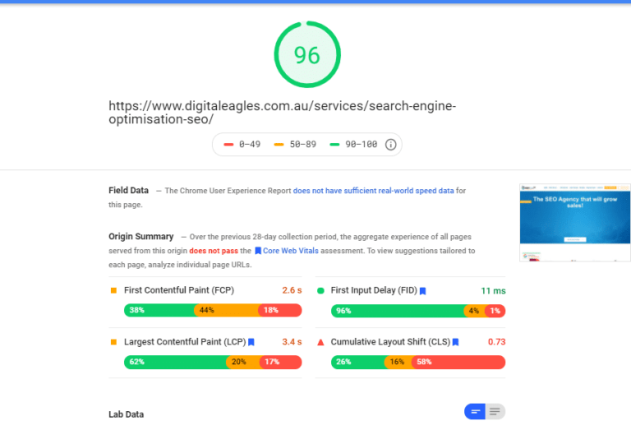Click the red 58% segment of CLS bar
631x430 pixels.
(x=458, y=362)
